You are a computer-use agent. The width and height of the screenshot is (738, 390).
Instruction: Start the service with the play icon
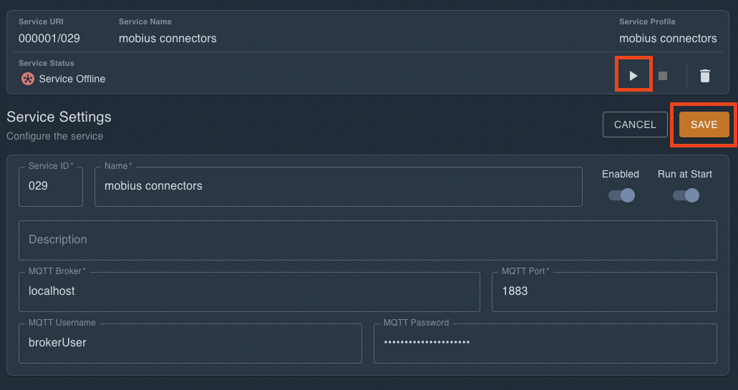point(633,75)
